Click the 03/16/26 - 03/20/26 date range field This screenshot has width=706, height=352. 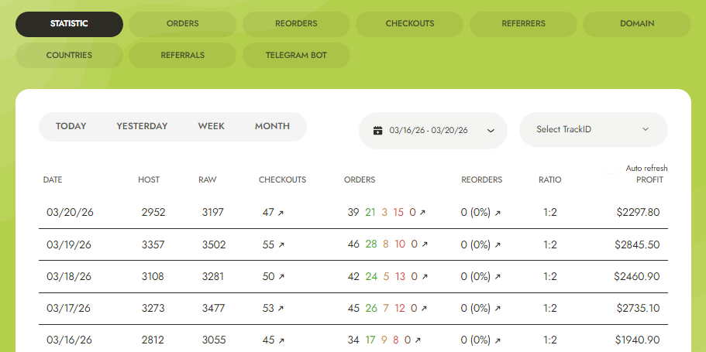pos(432,131)
